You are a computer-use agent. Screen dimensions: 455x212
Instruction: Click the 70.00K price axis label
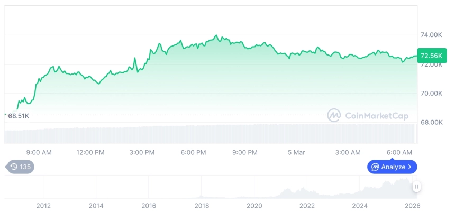tap(431, 93)
